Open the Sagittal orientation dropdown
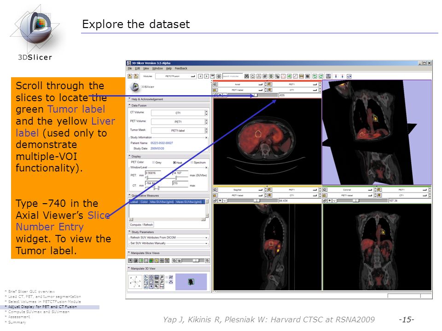The height and width of the screenshot is (331, 442). tap(240, 190)
